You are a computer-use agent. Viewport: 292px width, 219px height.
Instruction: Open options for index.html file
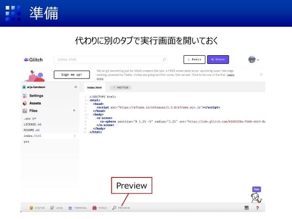(x=74, y=136)
